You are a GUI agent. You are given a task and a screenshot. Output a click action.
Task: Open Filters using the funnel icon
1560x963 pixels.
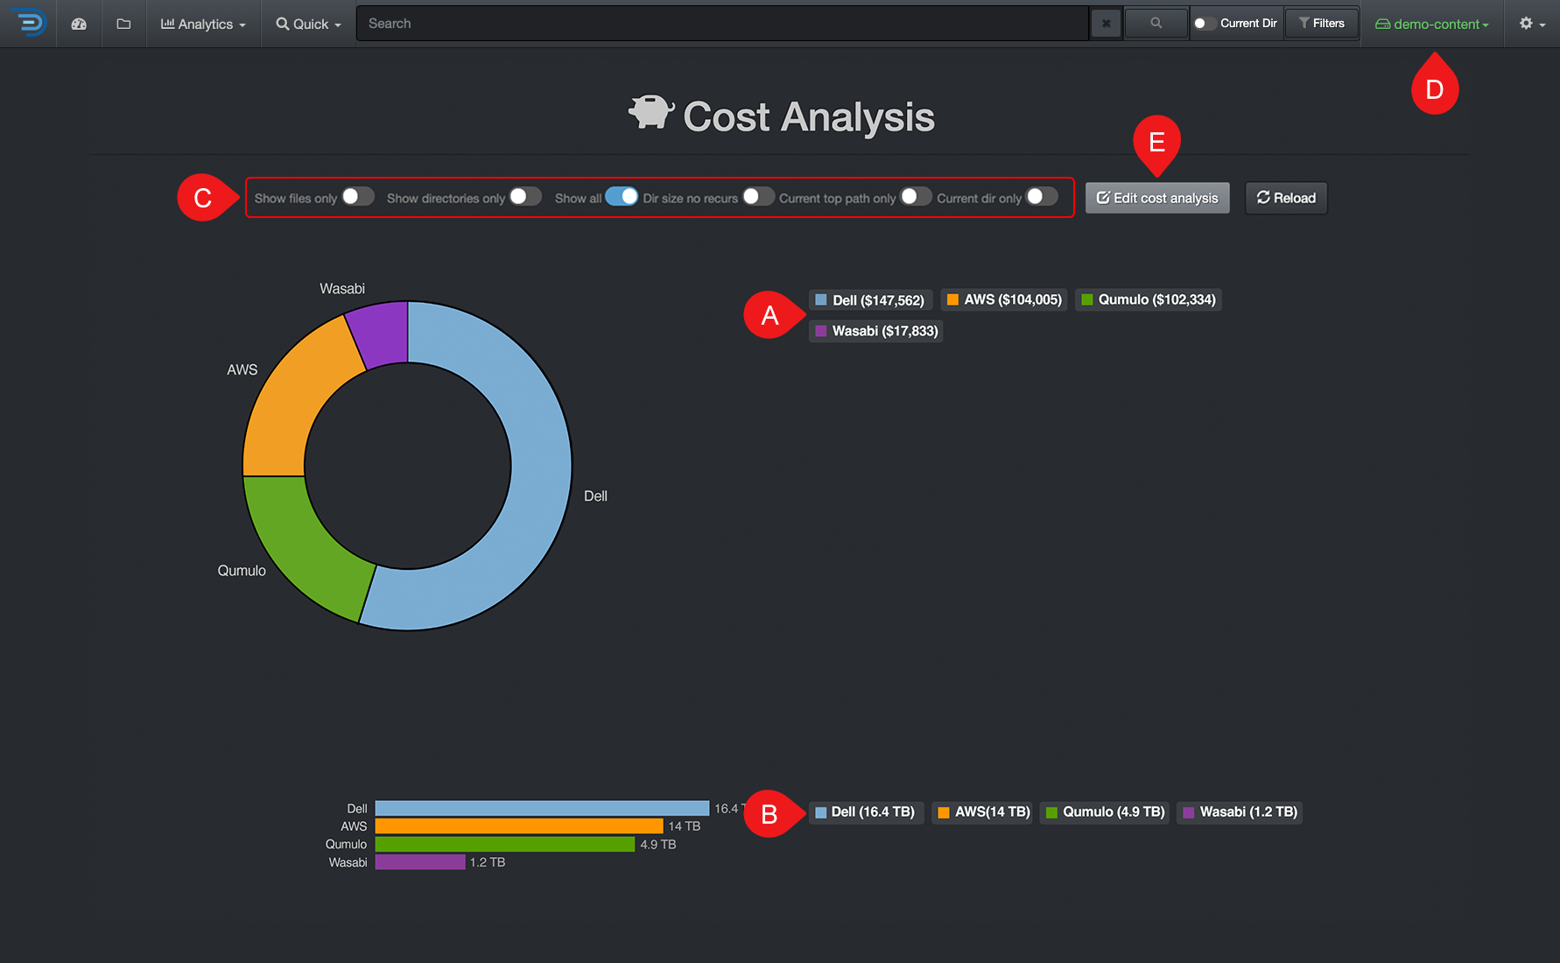[x=1321, y=23]
